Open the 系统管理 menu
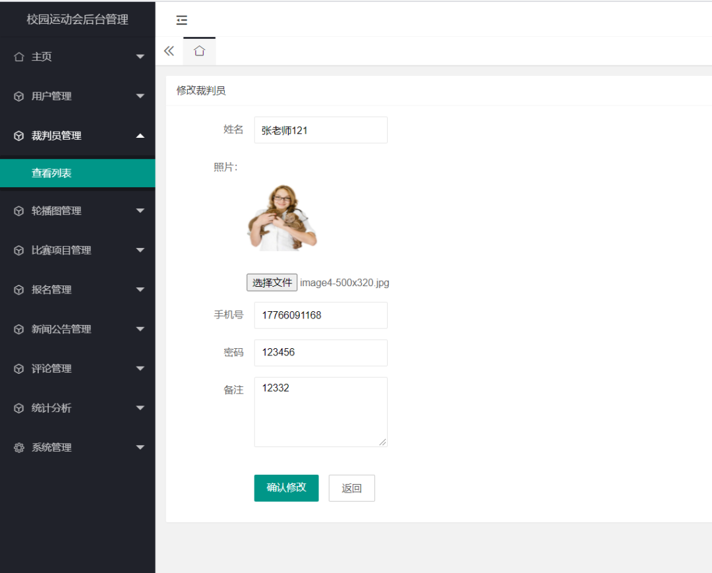The image size is (712, 573). pyautogui.click(x=77, y=448)
